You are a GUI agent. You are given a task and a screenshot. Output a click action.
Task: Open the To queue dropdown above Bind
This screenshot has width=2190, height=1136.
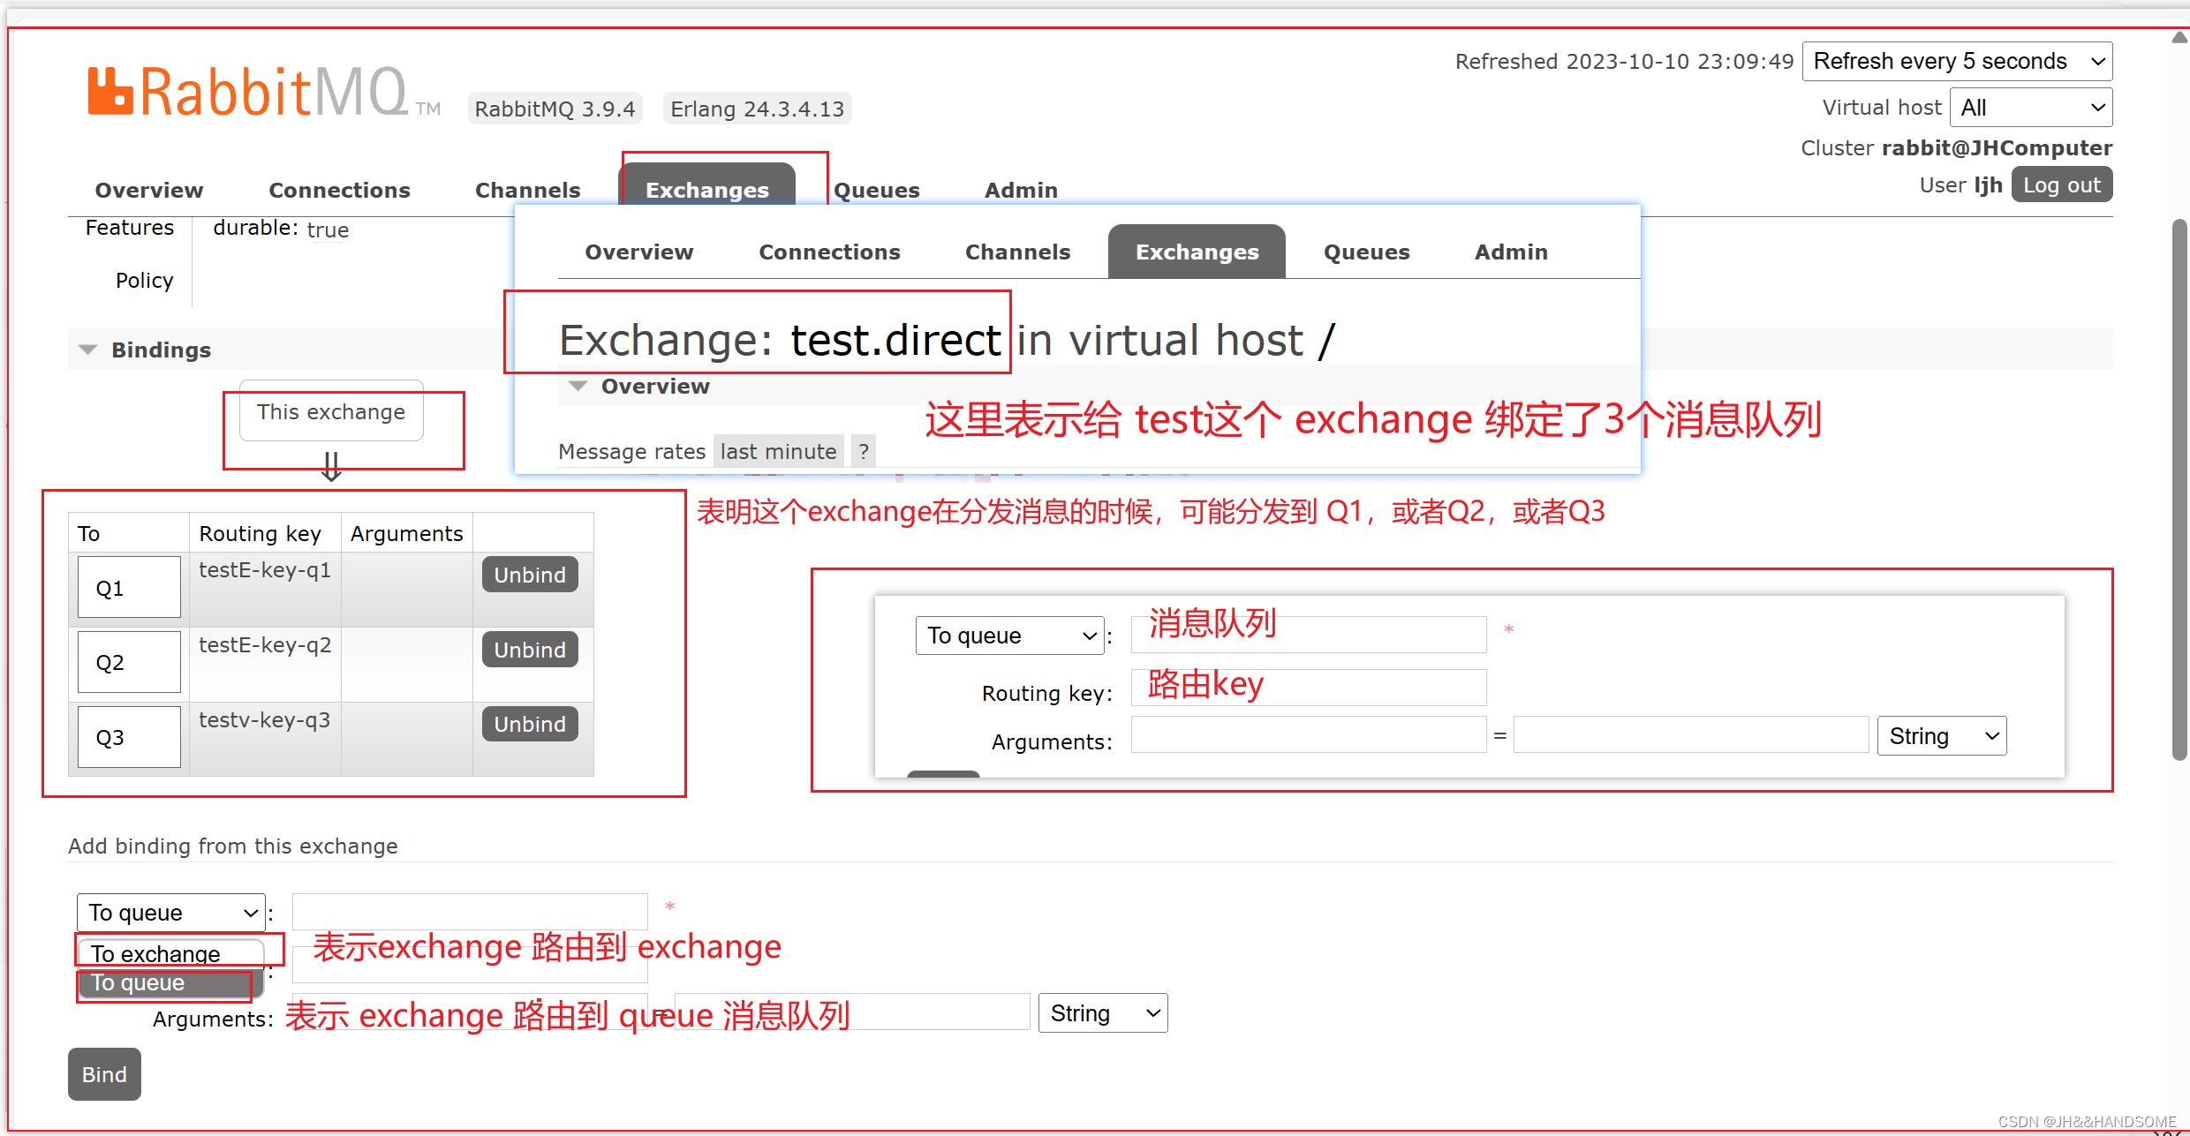[170, 913]
